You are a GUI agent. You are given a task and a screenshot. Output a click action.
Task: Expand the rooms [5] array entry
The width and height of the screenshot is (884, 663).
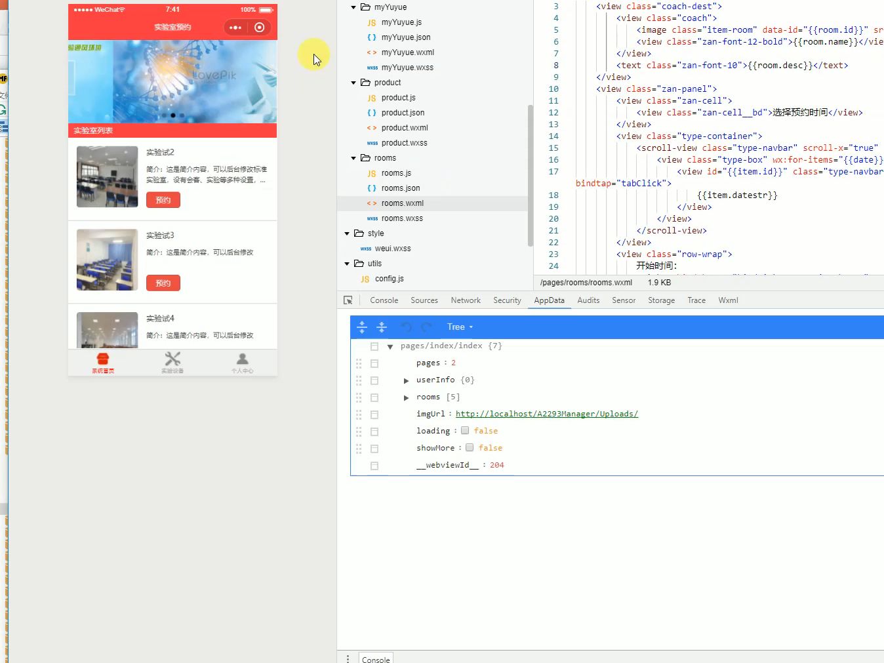point(406,397)
